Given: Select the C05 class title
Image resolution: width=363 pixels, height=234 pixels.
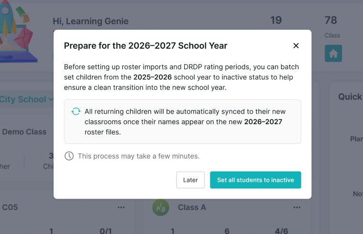Looking at the screenshot, I should click(x=10, y=207).
